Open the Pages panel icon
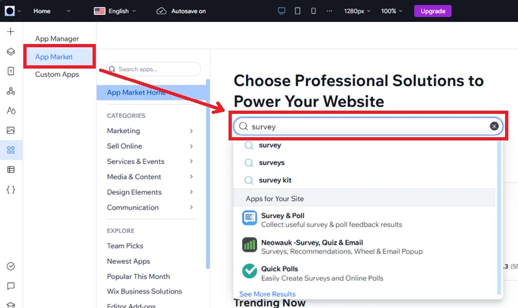The image size is (518, 308). [10, 71]
